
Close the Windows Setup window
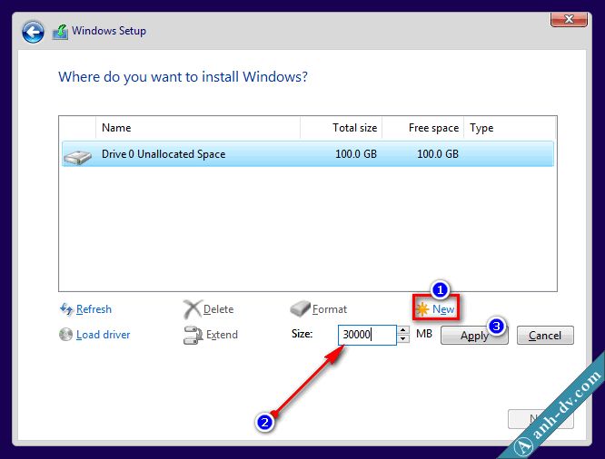(x=569, y=19)
